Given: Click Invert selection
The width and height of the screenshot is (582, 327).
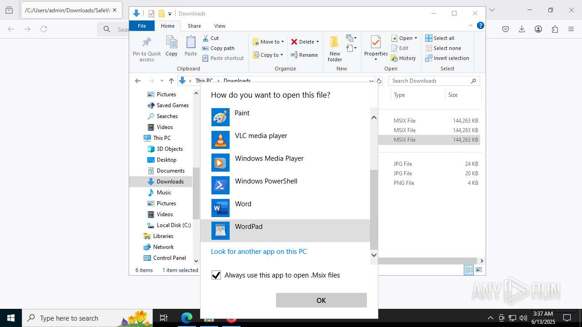Looking at the screenshot, I should point(447,58).
